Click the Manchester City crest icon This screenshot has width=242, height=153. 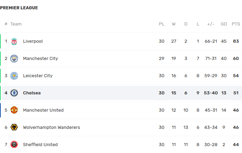click(x=14, y=59)
